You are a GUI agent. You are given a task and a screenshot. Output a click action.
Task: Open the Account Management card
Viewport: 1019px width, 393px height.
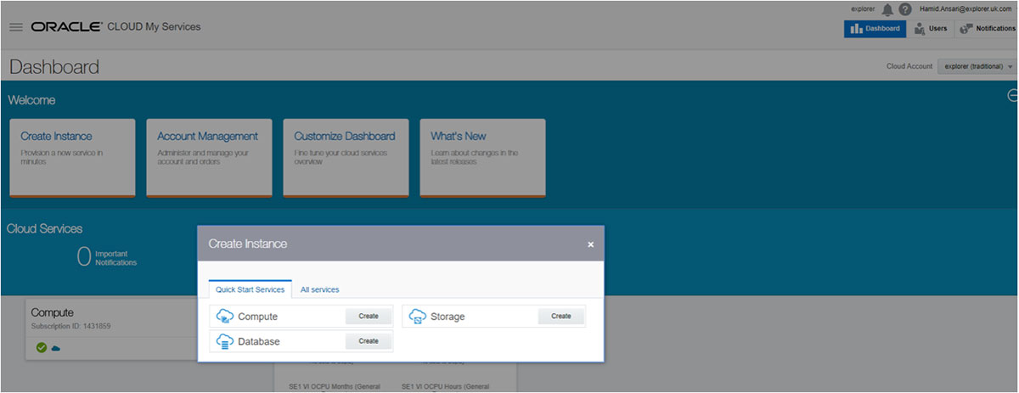[209, 158]
